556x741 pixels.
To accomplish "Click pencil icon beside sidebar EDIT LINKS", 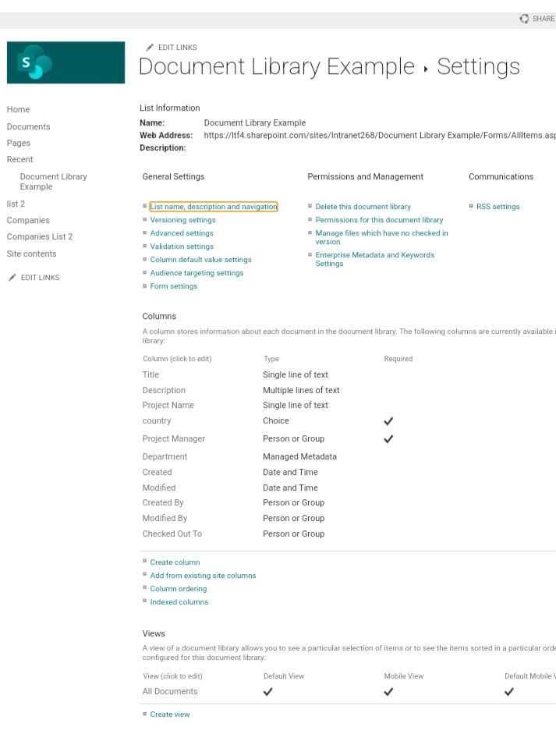I will pos(12,278).
